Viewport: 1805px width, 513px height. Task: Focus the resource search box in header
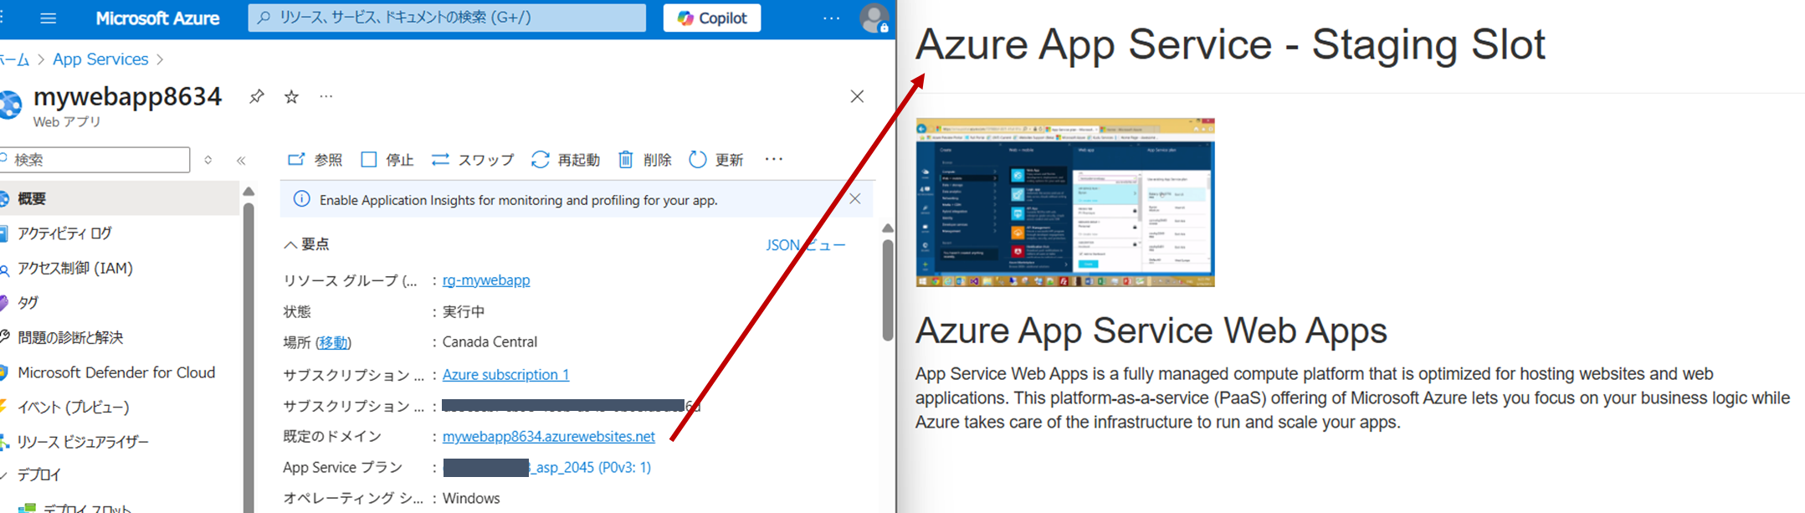pos(447,18)
